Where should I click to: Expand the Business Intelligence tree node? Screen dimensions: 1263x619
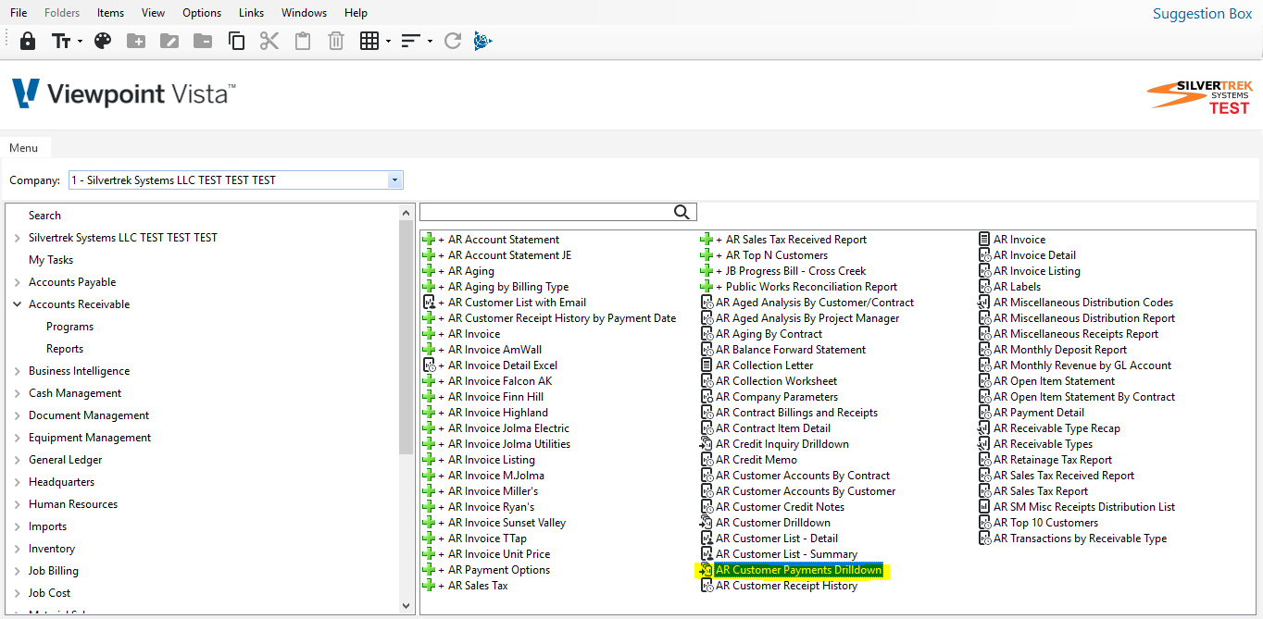(18, 371)
